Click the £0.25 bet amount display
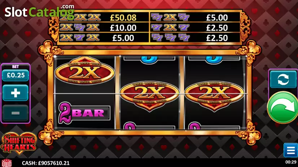Viewport: 298px width, 167px height. pos(16,75)
